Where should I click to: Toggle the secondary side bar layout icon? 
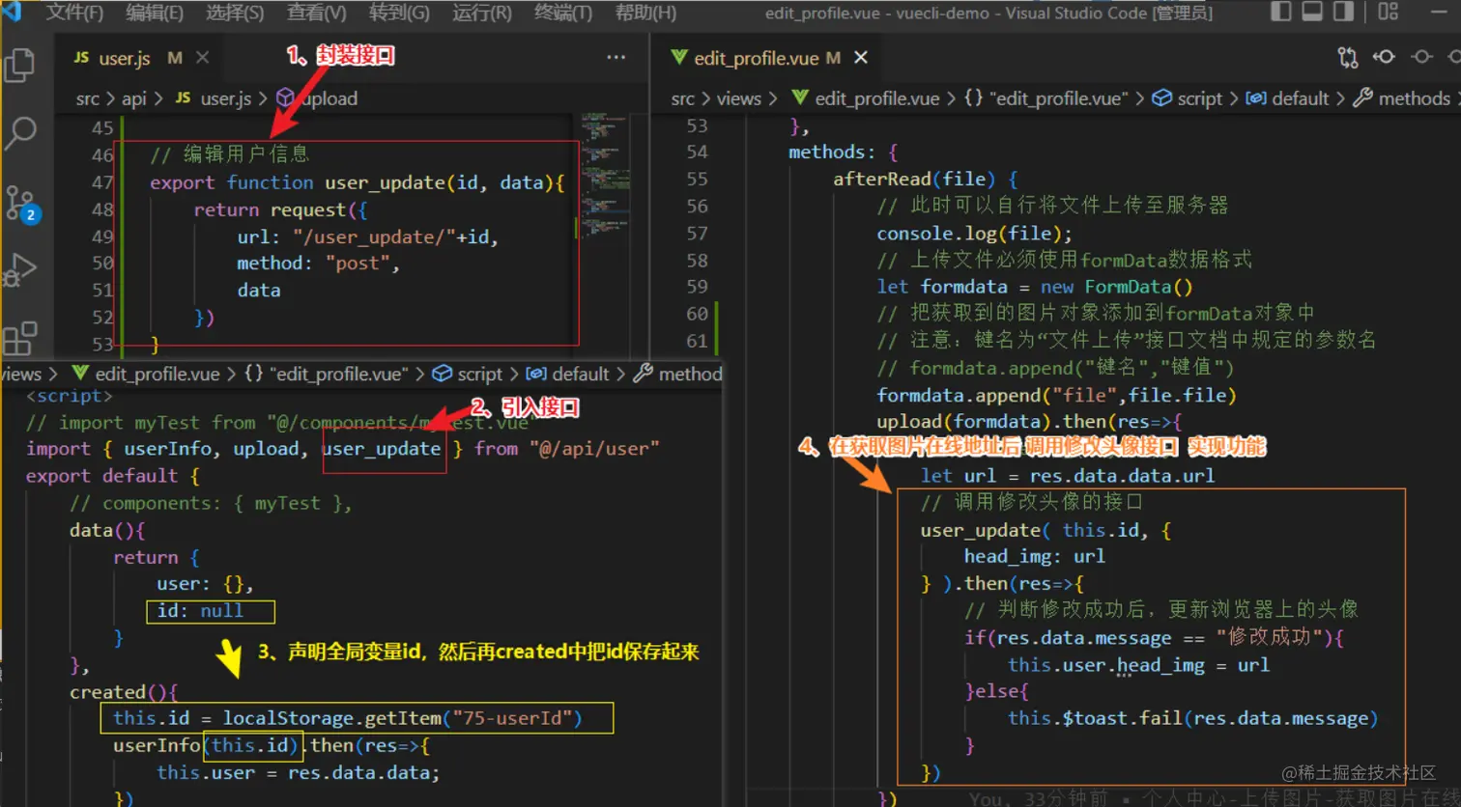coord(1343,13)
